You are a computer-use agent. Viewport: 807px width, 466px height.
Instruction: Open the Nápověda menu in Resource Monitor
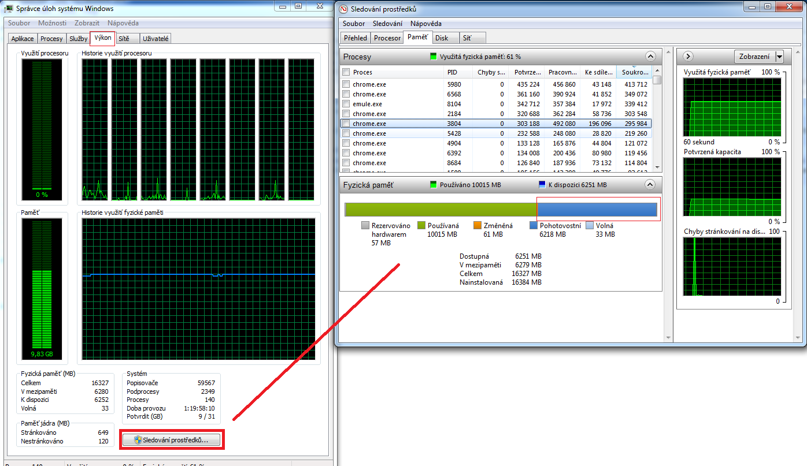click(x=426, y=24)
